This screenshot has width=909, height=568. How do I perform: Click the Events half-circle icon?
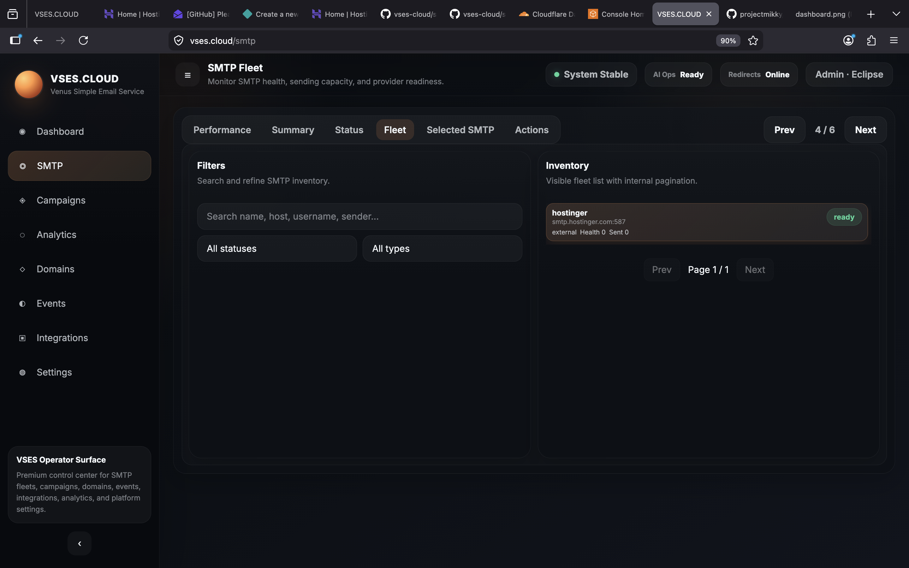click(x=22, y=304)
